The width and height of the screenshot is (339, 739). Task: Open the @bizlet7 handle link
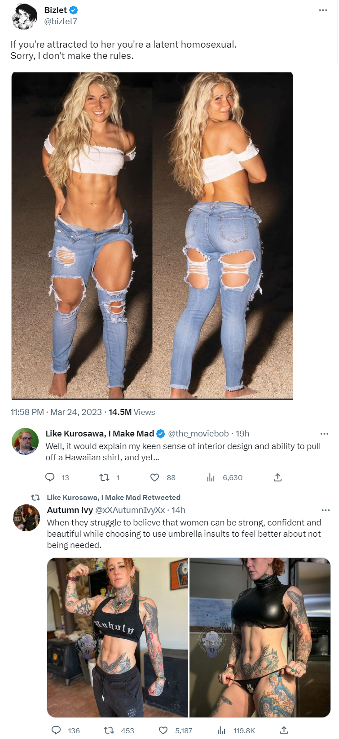61,22
